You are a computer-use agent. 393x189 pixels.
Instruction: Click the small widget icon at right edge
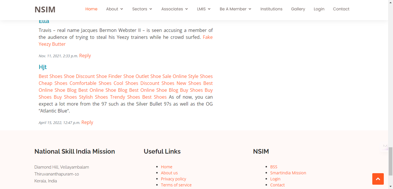click(385, 146)
